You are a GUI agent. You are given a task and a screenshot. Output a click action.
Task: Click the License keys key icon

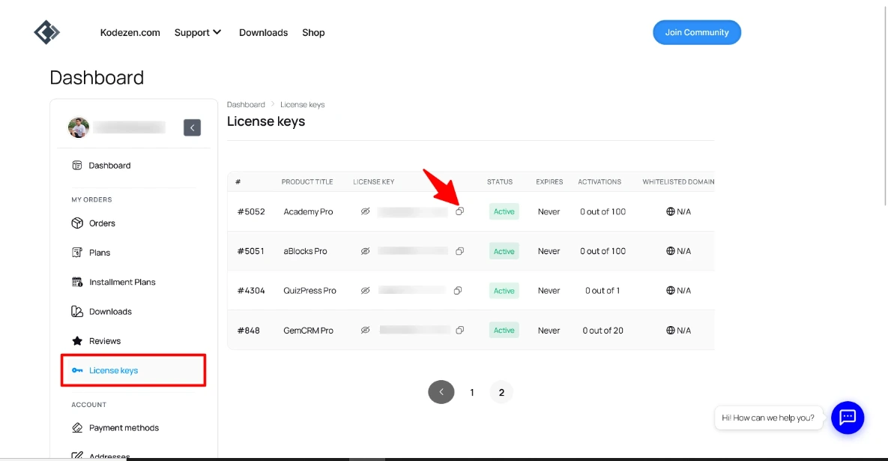point(77,370)
